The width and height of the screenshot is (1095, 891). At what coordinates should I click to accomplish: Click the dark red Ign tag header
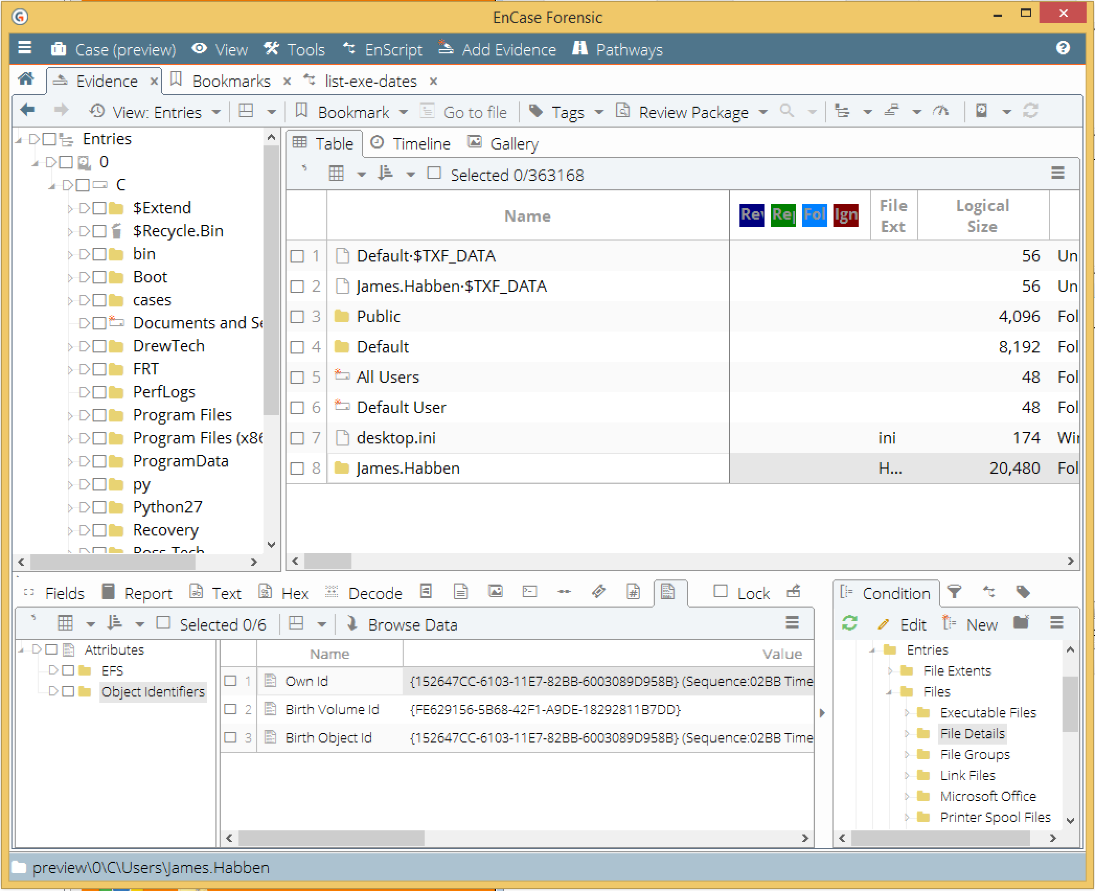(846, 215)
